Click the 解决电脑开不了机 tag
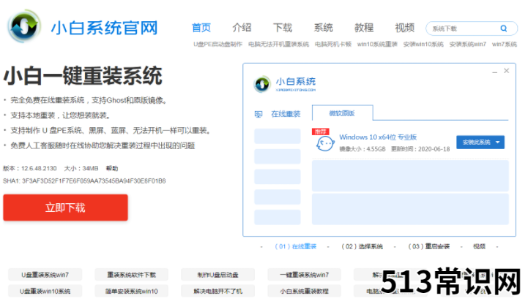528x304 pixels. [x=218, y=291]
